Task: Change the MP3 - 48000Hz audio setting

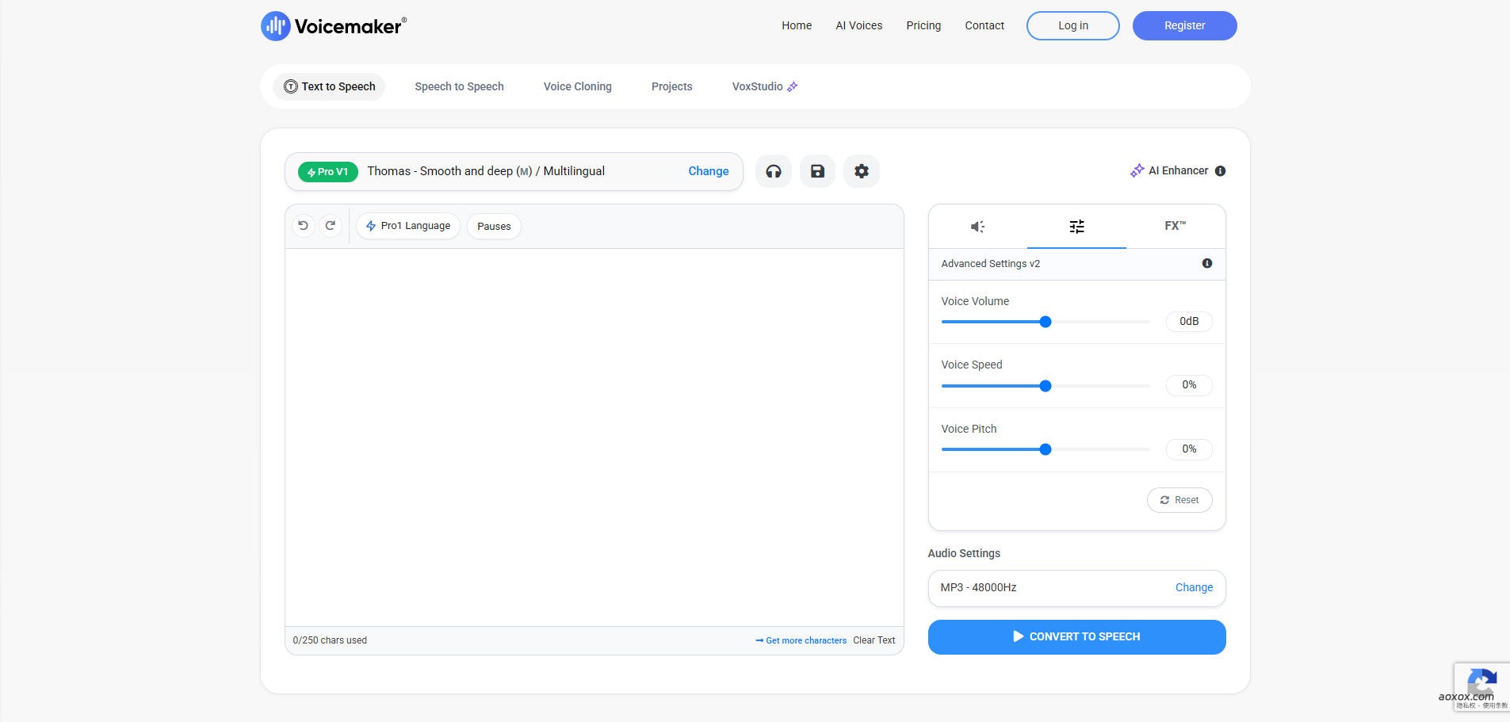Action: [1193, 587]
